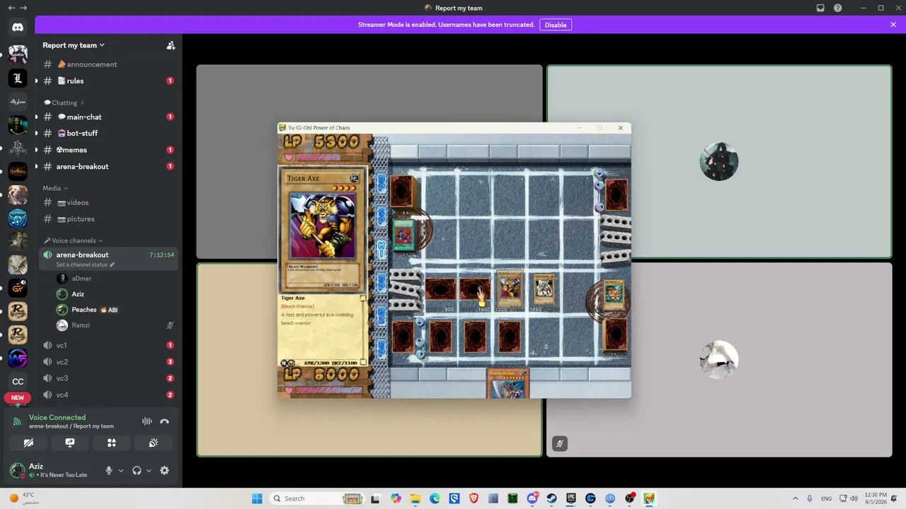This screenshot has width=906, height=509.
Task: Open headphone output options arrow
Action: pos(149,471)
